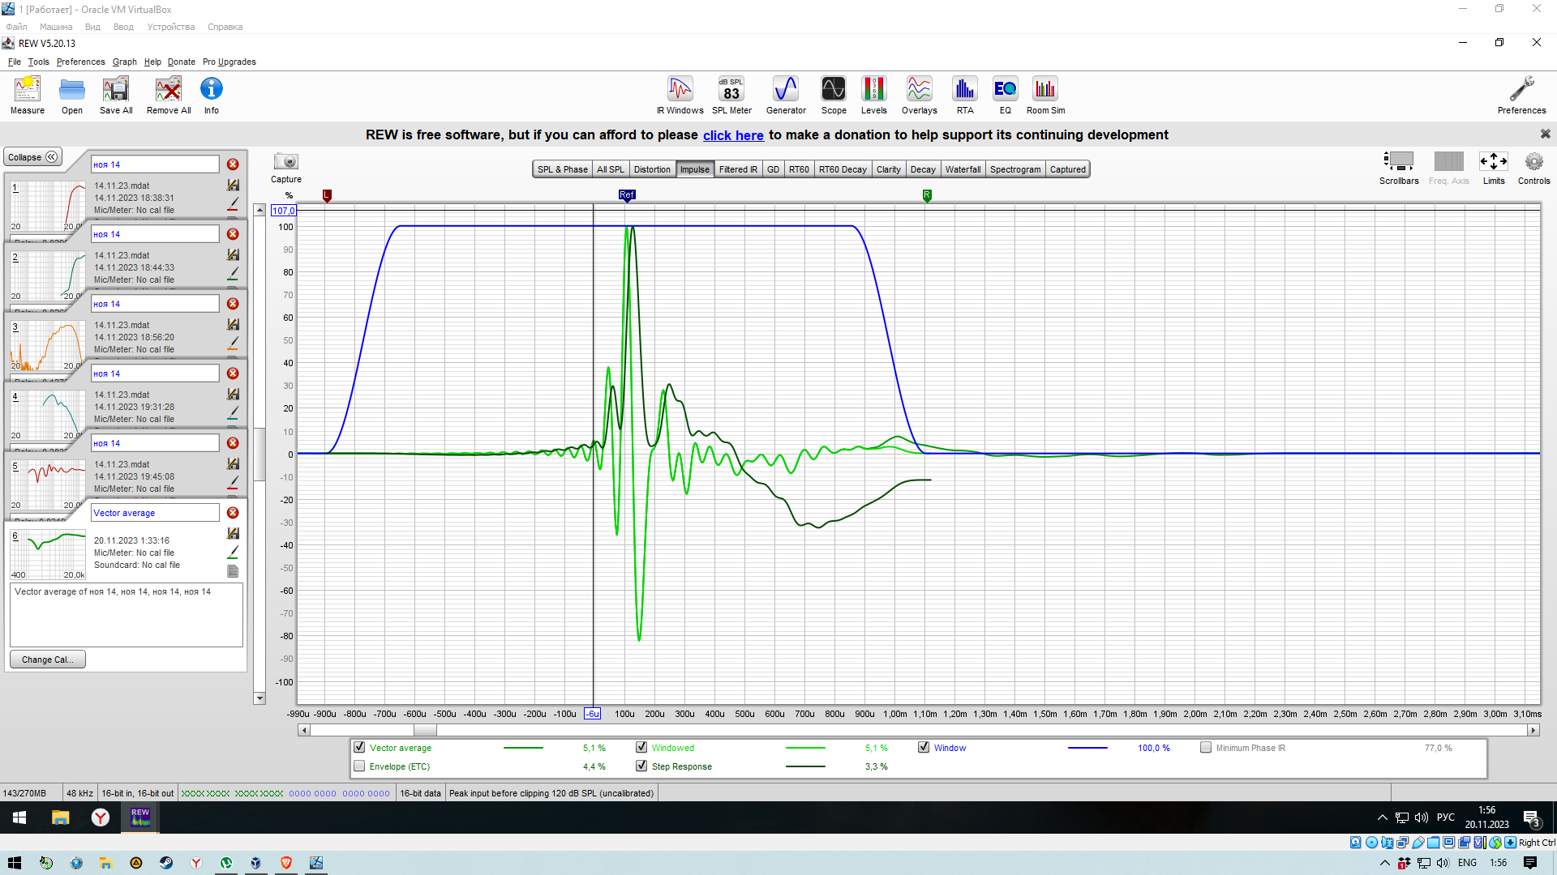
Task: Click the Capture graph camera icon
Action: click(x=285, y=162)
